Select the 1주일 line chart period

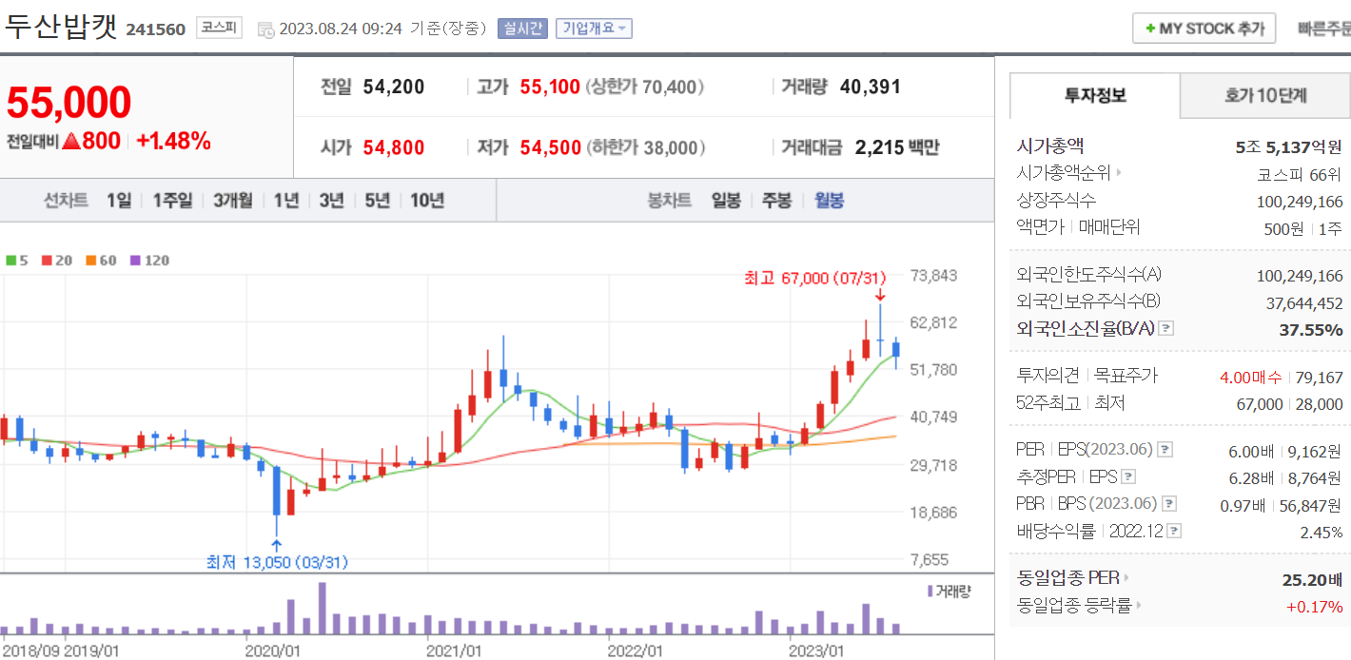(x=172, y=201)
